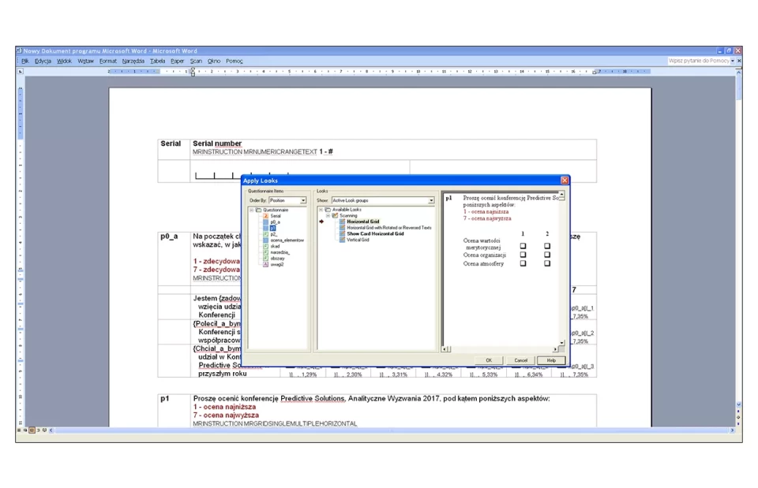
Task: Click the uwagi2 text question icon
Action: 265,264
